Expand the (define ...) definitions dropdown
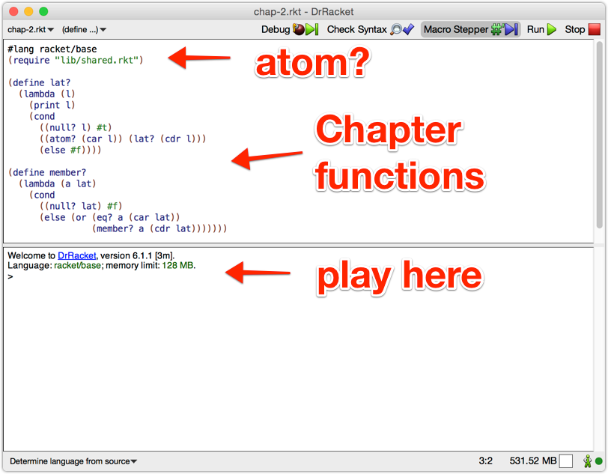The width and height of the screenshot is (608, 474). tap(84, 29)
